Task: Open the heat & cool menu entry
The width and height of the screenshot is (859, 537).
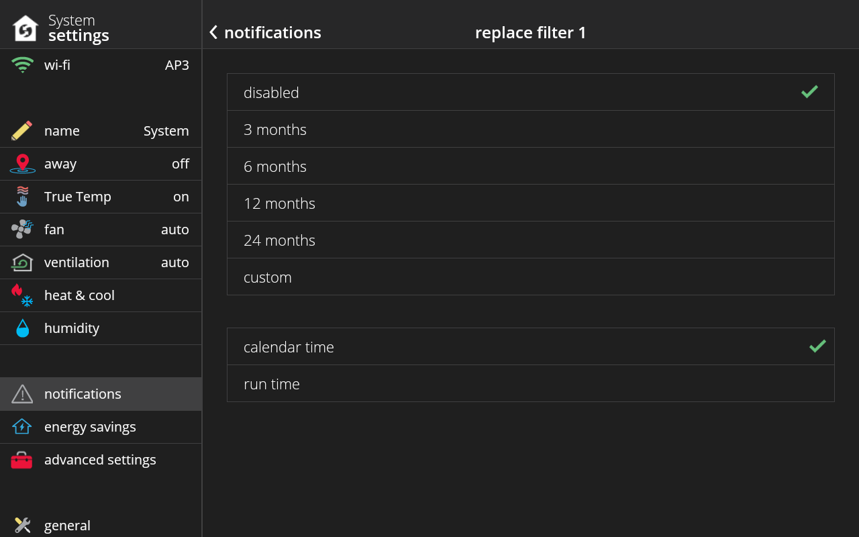Action: coord(101,295)
